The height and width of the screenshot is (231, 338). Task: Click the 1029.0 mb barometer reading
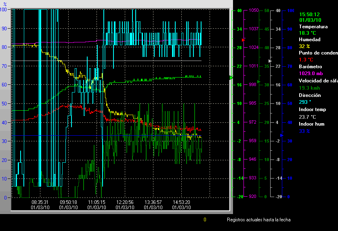(311, 73)
